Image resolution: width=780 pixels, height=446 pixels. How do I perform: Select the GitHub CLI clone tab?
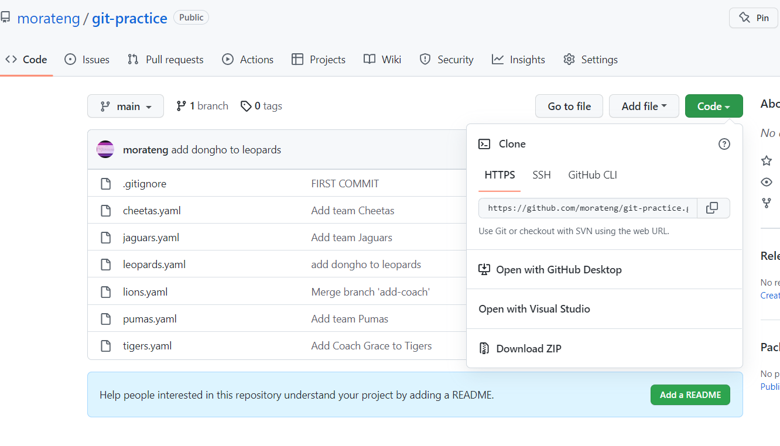coord(593,175)
